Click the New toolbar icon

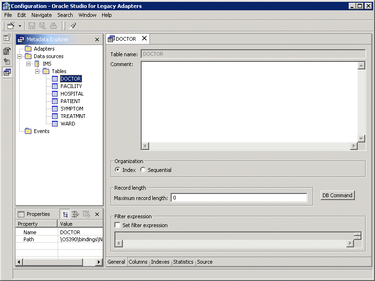click(11, 26)
